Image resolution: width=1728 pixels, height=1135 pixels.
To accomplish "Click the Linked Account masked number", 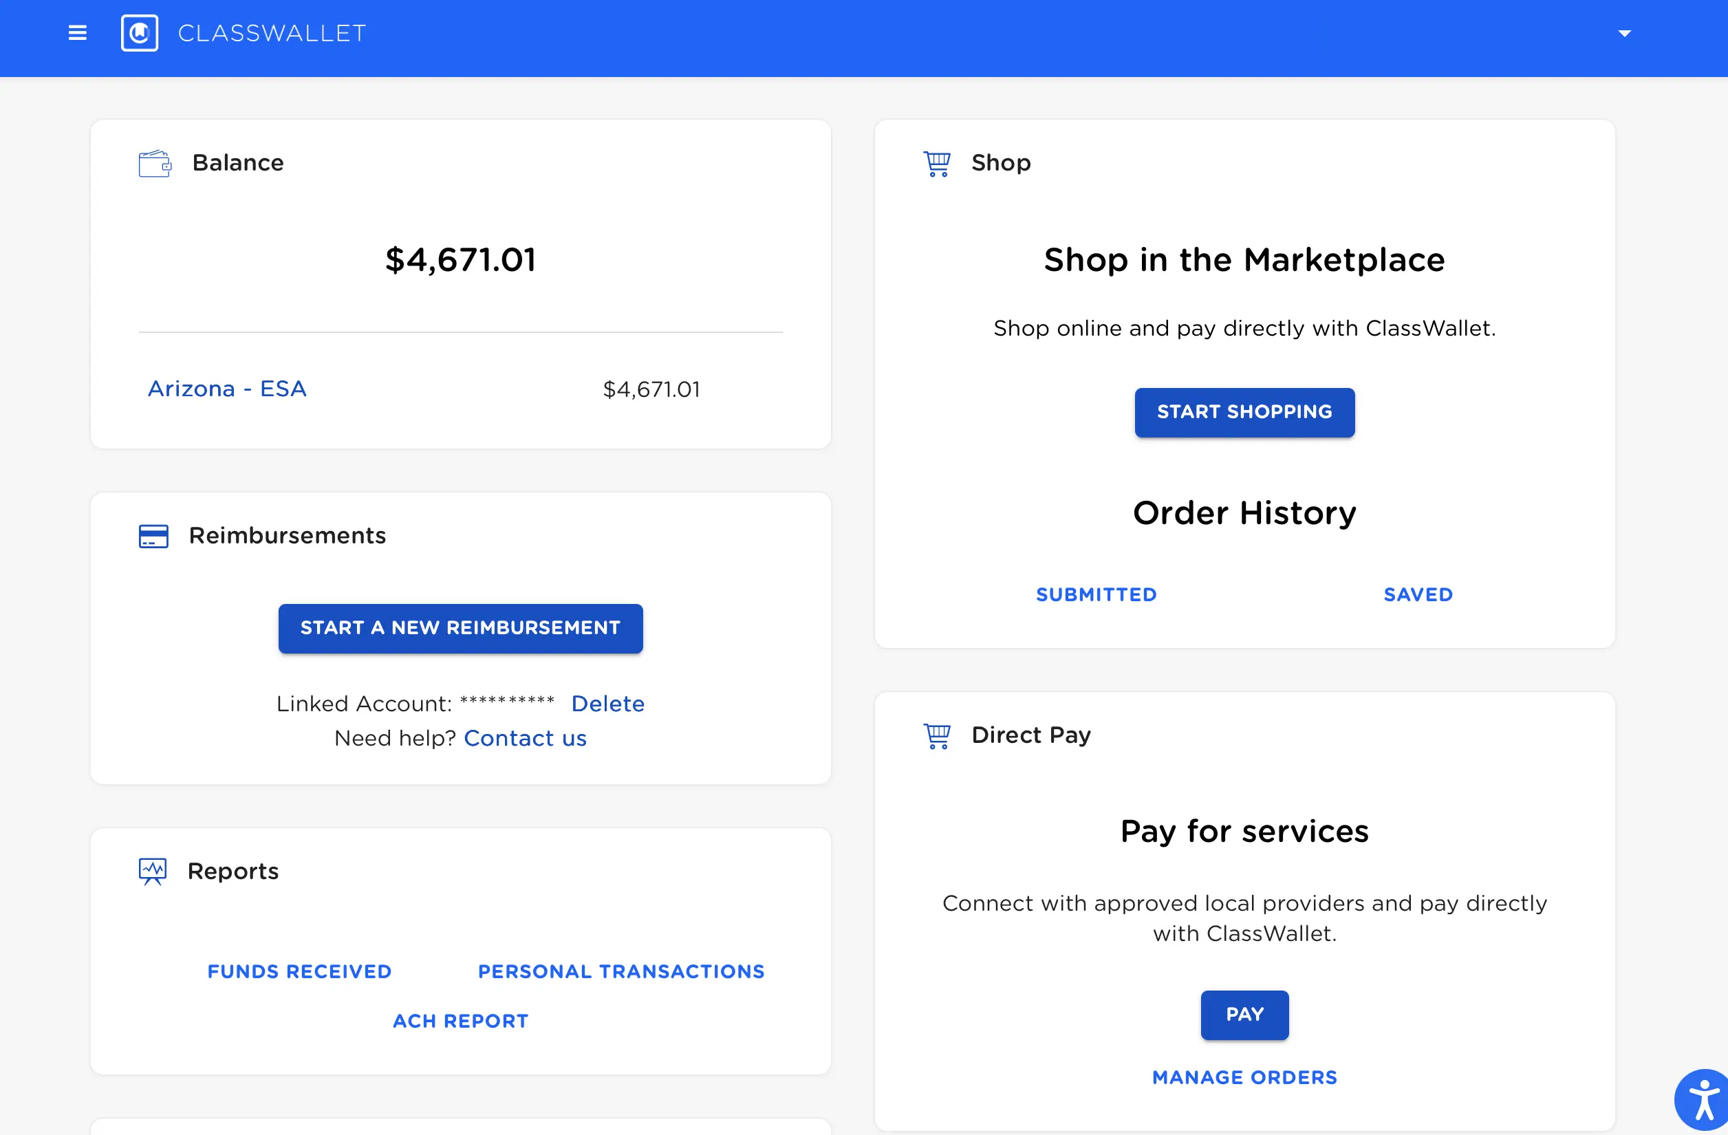I will (x=507, y=702).
